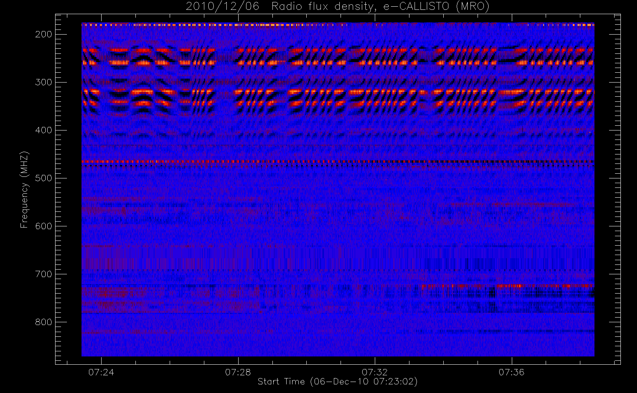Click the 07:36 time tick label
Image resolution: width=637 pixels, height=393 pixels.
pyautogui.click(x=512, y=372)
